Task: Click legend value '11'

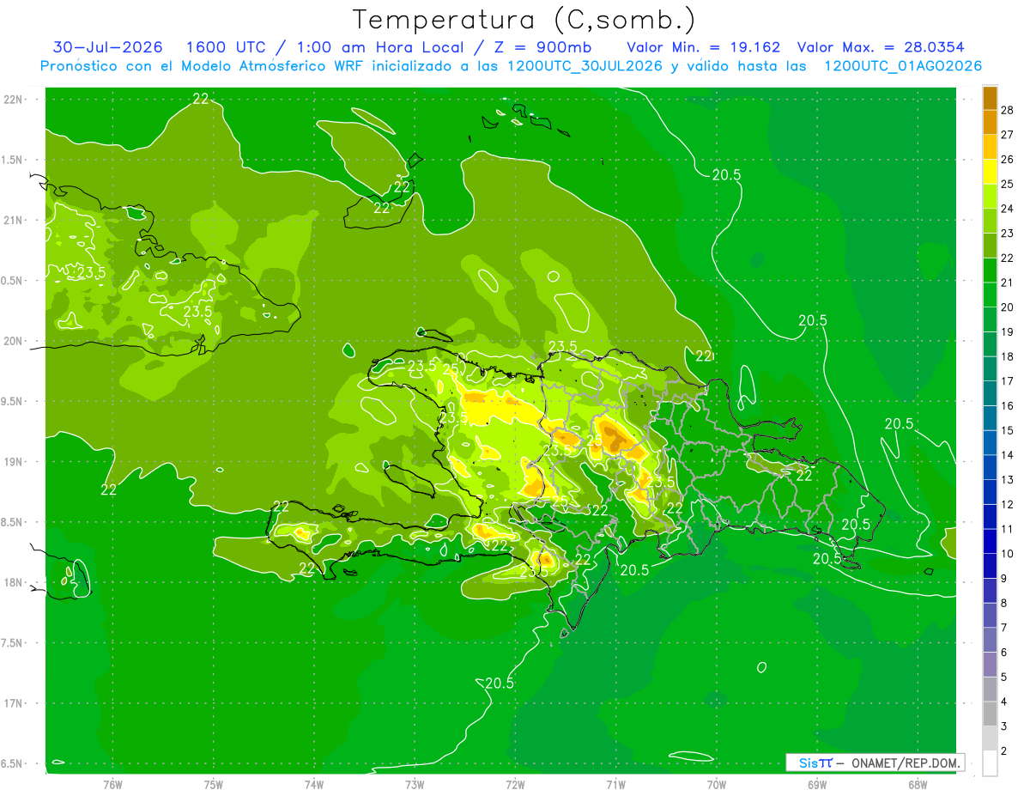Action: pos(1008,529)
